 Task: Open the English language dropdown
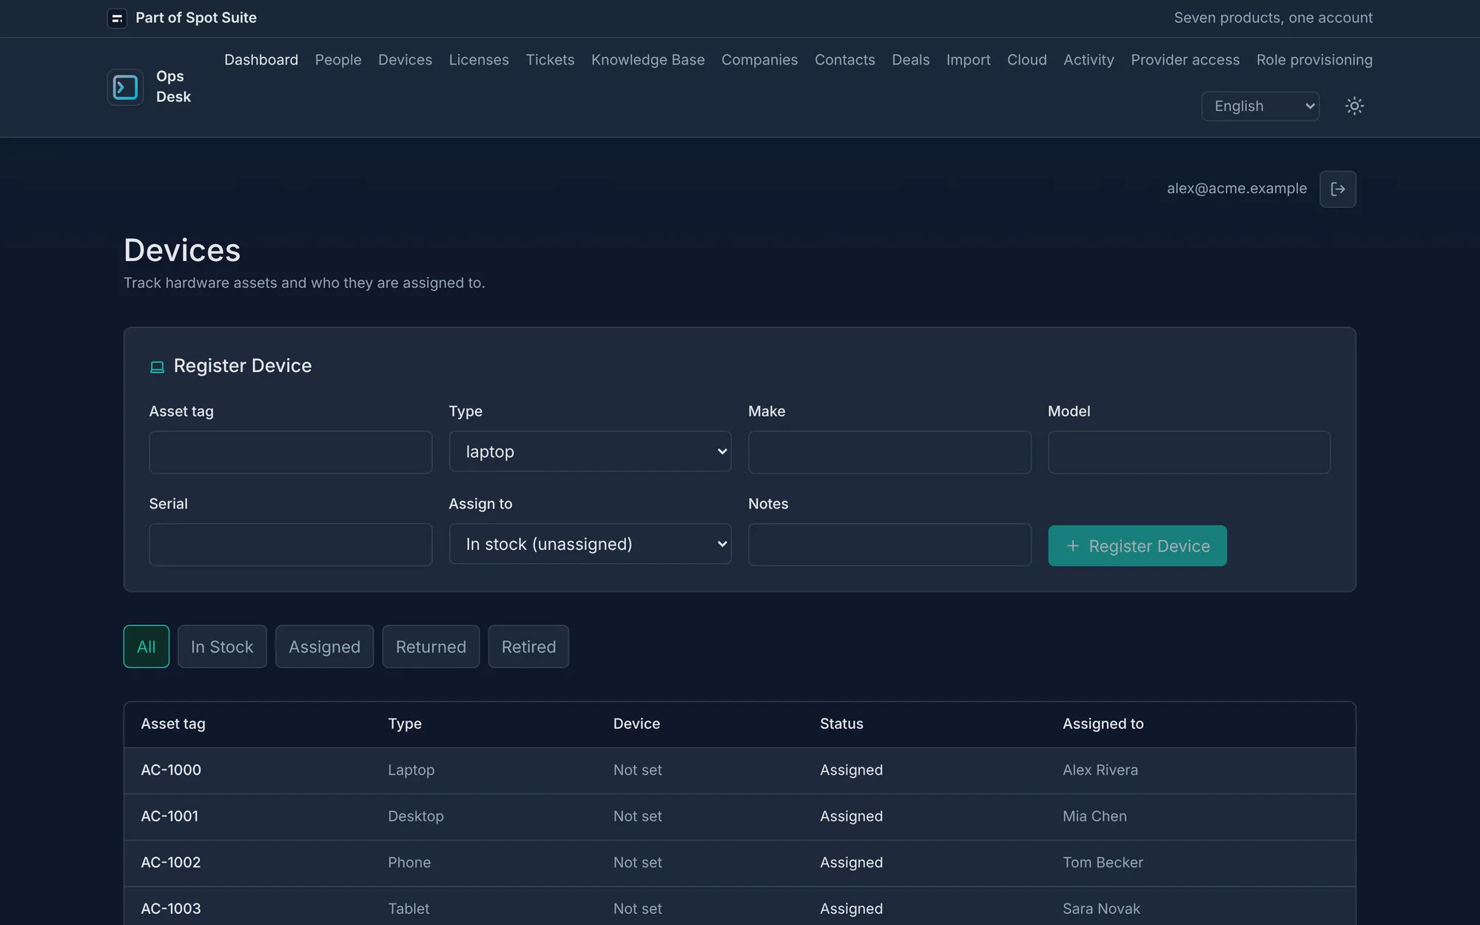(x=1260, y=106)
